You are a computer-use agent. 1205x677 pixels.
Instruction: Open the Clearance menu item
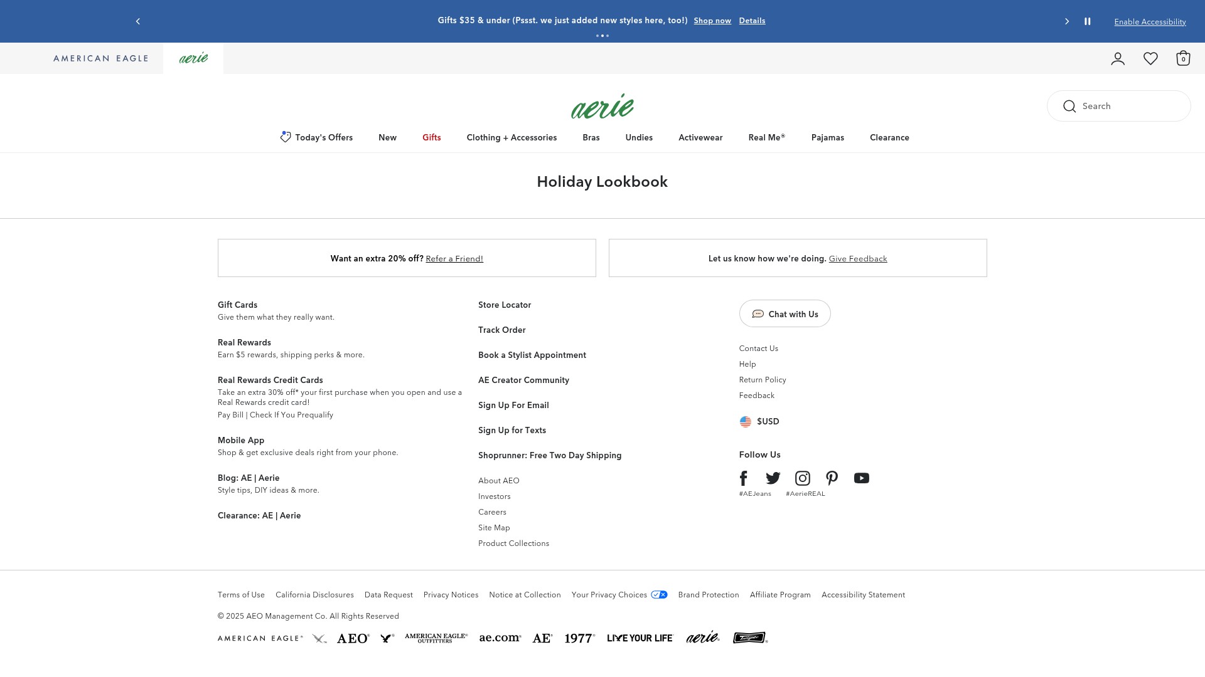pos(889,137)
